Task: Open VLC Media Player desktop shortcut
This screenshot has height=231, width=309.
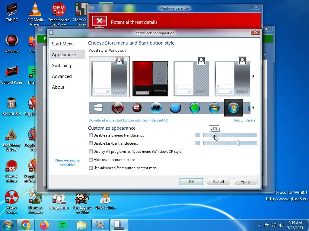Action: [35, 14]
